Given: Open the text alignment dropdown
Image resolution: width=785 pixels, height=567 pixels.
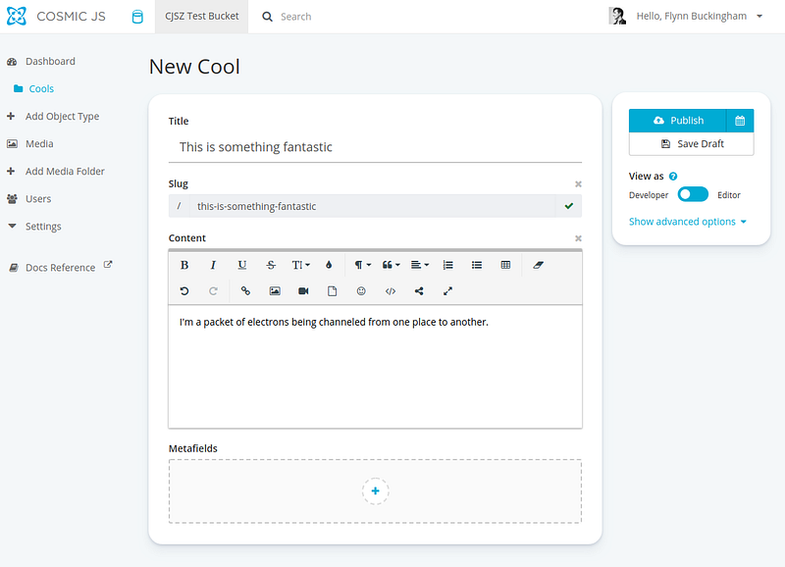Looking at the screenshot, I should [420, 265].
